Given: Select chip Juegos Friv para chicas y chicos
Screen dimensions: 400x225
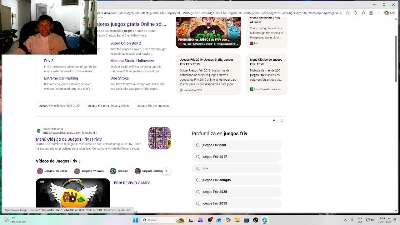Looking at the screenshot, I should 108,106.
